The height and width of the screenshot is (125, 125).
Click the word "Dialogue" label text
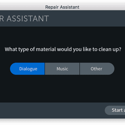(28, 69)
